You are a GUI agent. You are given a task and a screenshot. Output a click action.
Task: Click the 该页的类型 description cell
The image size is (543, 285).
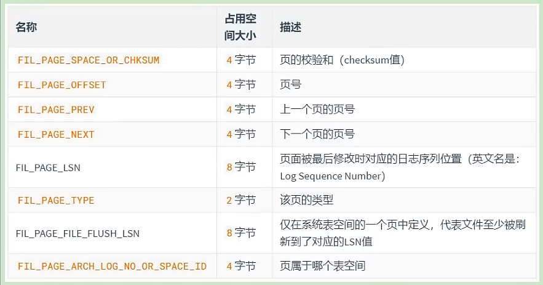click(x=306, y=200)
